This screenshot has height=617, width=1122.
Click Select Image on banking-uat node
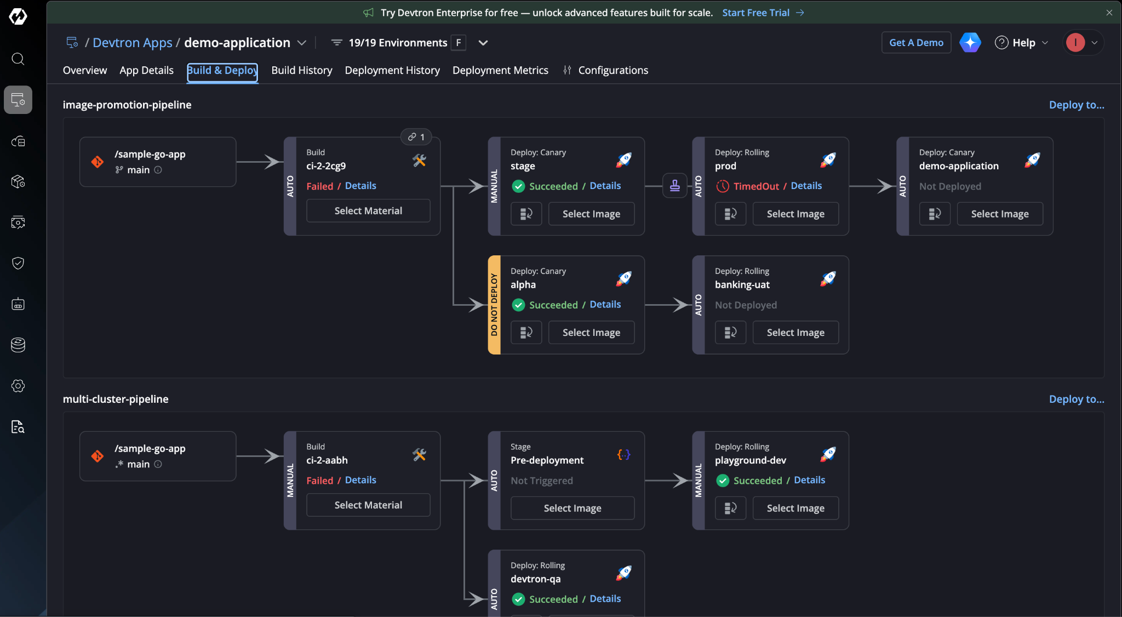(795, 333)
